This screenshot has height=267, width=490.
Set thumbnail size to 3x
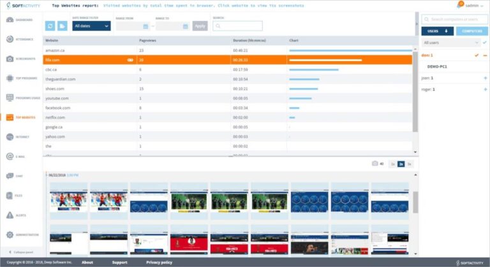pos(409,164)
